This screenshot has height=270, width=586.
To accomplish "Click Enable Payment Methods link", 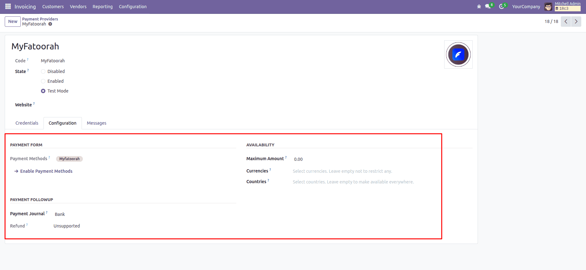I will 46,171.
